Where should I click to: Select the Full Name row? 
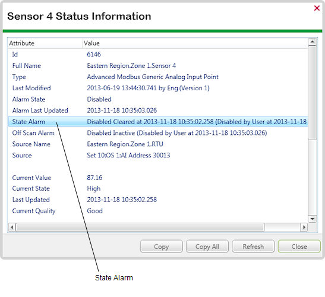click(158, 65)
